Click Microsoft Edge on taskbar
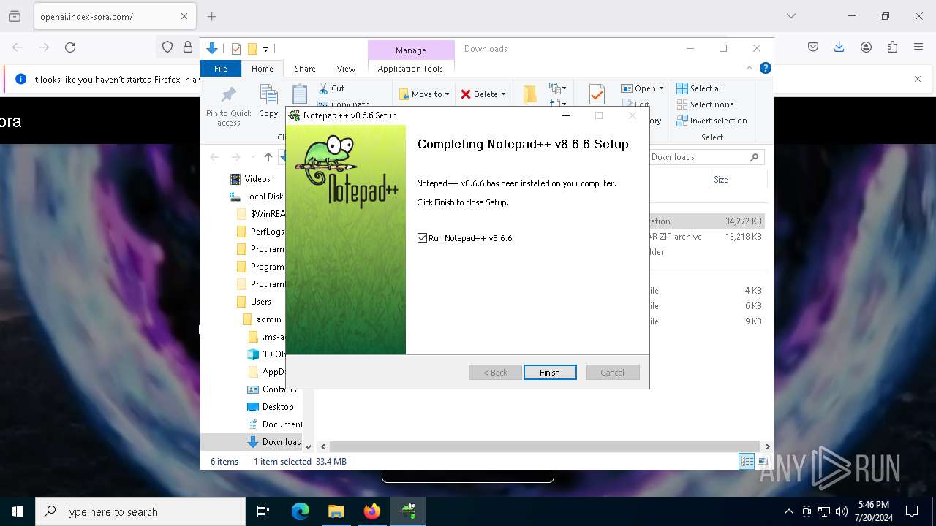 [x=301, y=511]
